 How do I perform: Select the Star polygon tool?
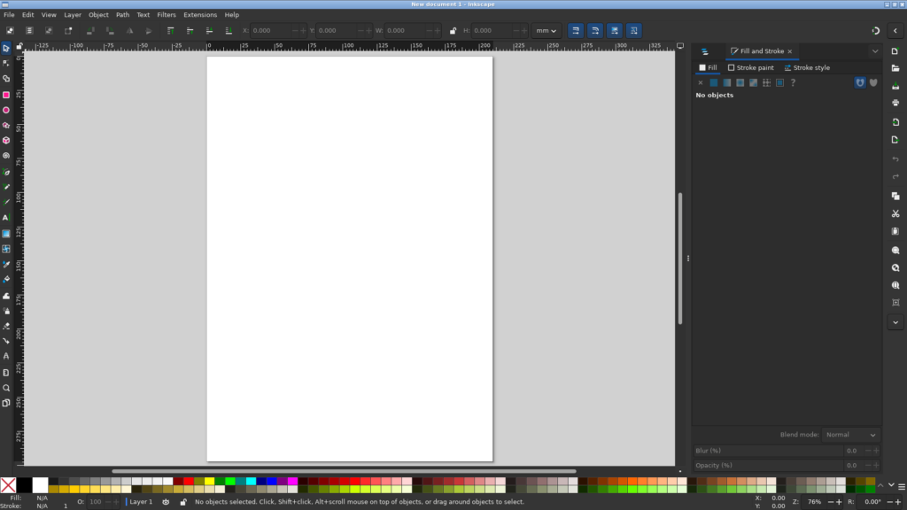coord(6,125)
